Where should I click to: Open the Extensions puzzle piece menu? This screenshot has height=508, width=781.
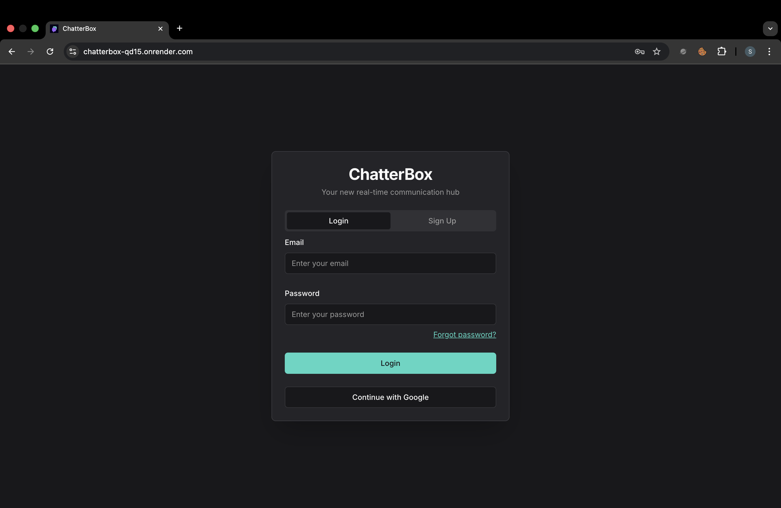pyautogui.click(x=721, y=52)
